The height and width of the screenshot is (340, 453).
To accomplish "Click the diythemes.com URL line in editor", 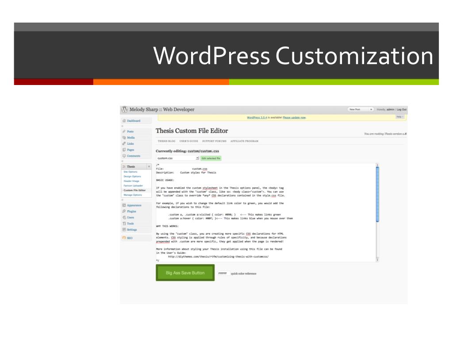I will (218, 256).
